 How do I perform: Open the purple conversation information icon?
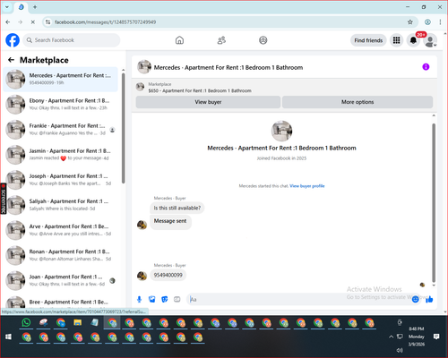coord(426,67)
